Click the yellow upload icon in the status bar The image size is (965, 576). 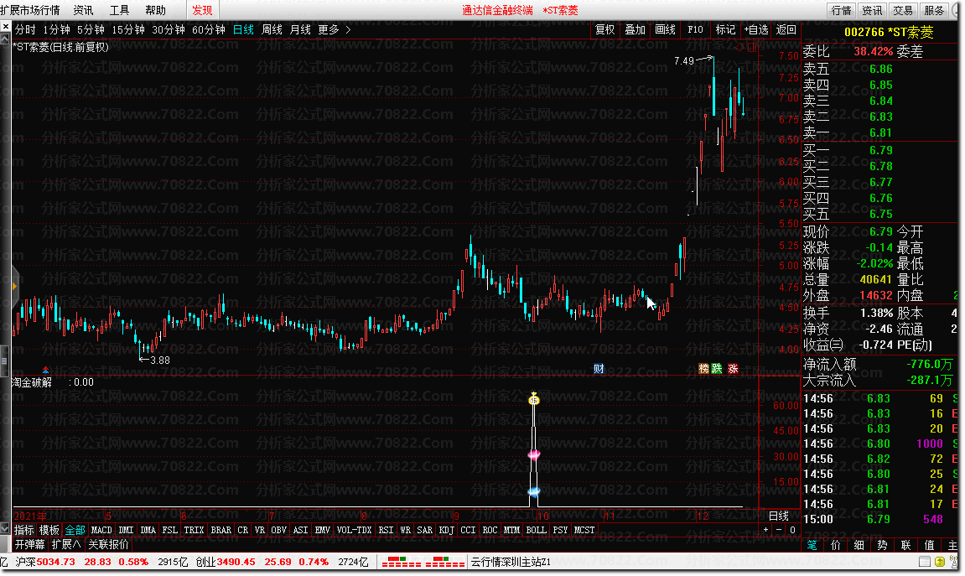pyautogui.click(x=940, y=562)
